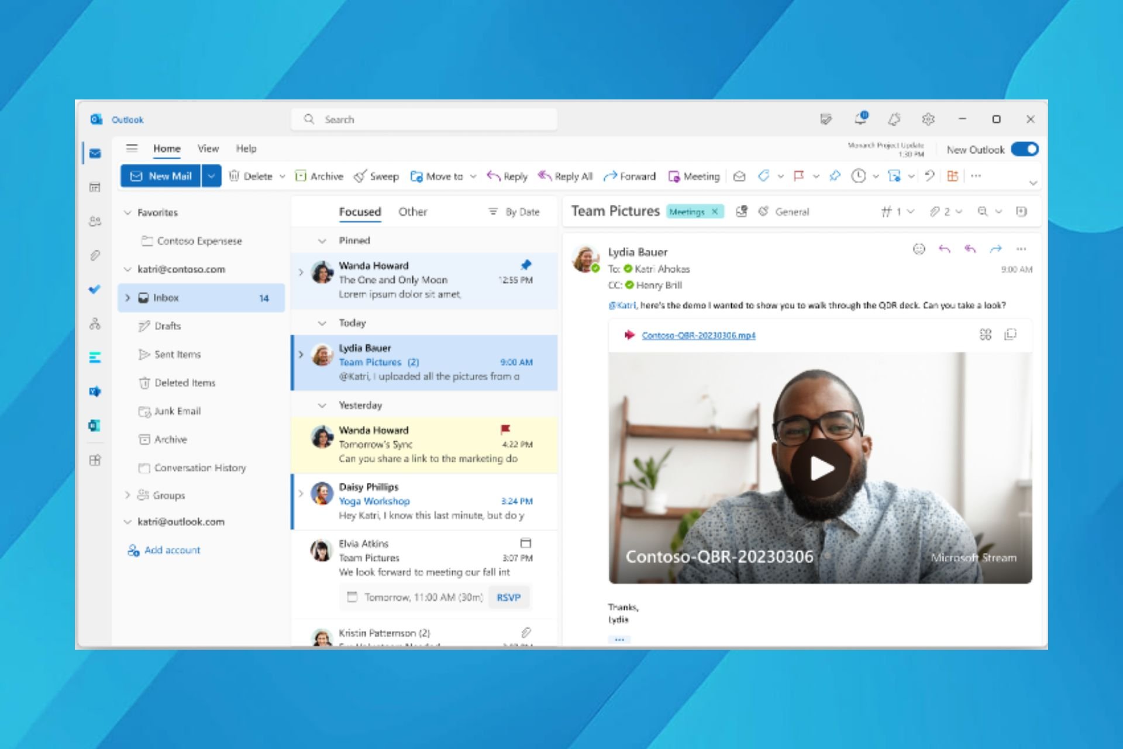Open the Delete dropdown arrow

282,176
